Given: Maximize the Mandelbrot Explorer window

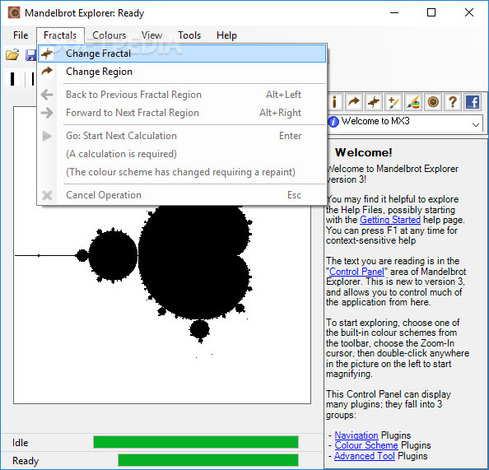Looking at the screenshot, I should click(431, 13).
